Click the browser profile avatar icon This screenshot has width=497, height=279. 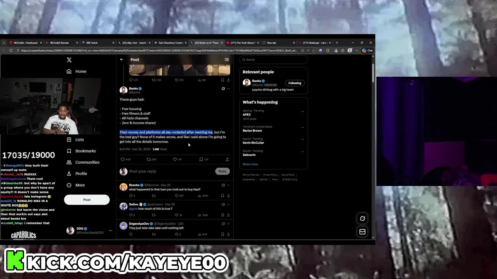[350, 50]
